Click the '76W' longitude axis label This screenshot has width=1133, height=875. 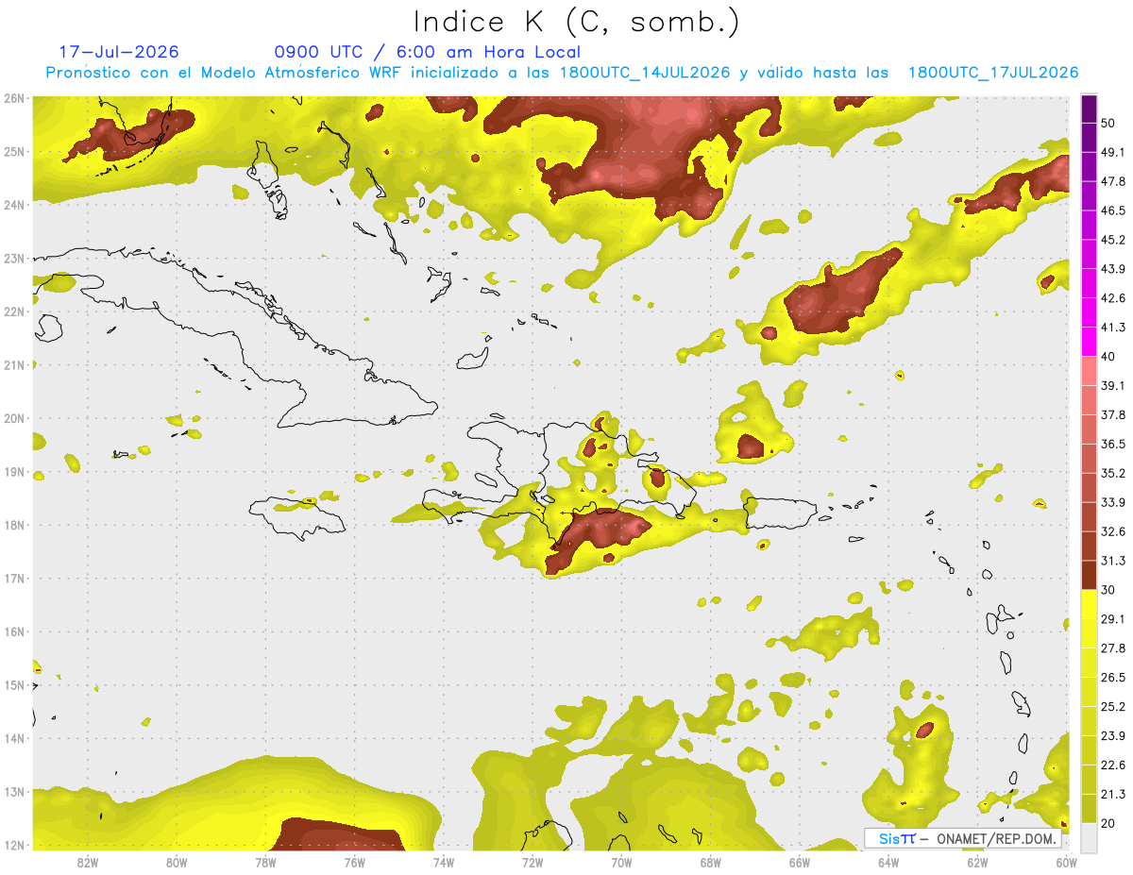[355, 862]
